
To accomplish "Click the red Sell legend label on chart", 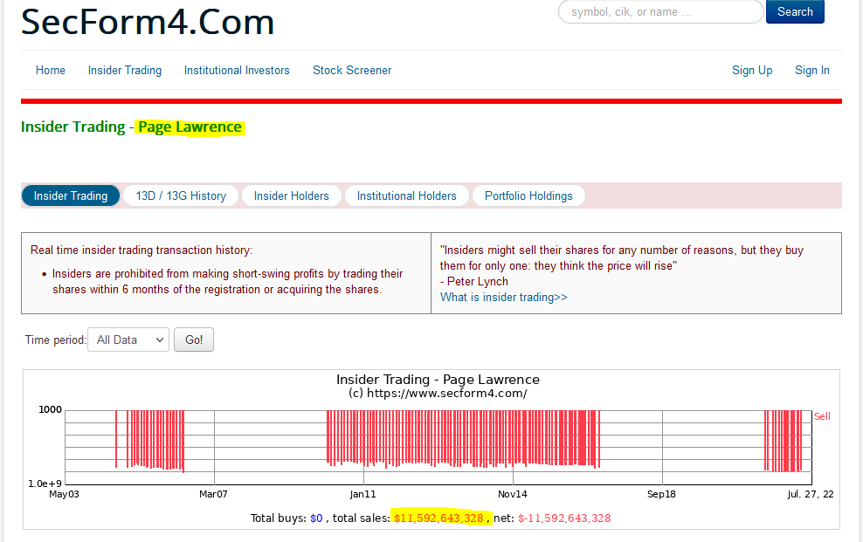I will point(822,416).
